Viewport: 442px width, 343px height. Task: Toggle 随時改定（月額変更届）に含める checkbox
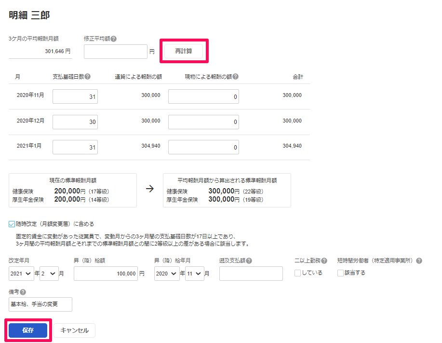(12, 224)
